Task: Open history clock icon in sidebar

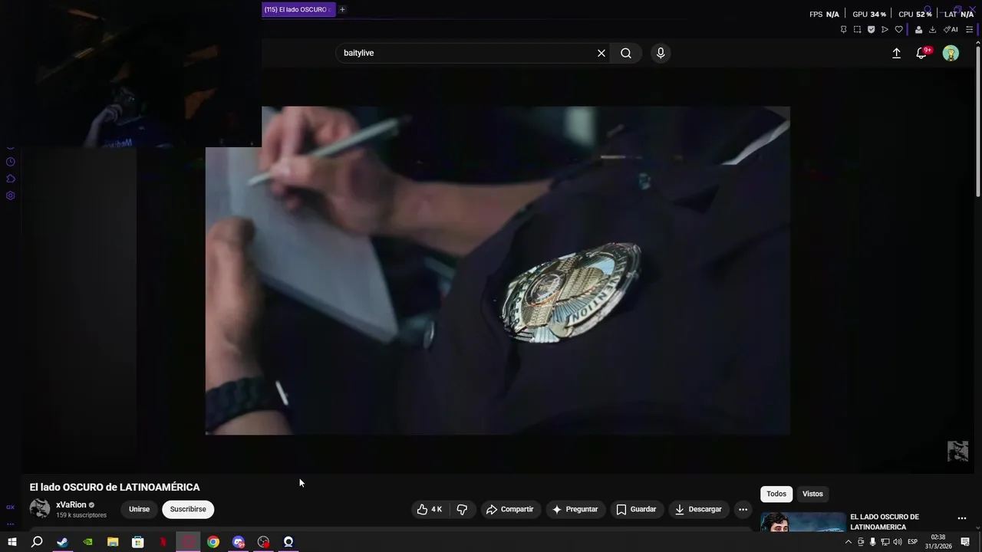Action: point(10,162)
